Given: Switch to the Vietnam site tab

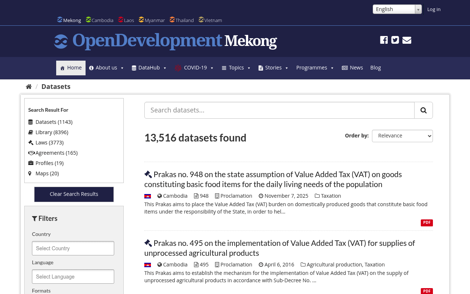Looking at the screenshot, I should [210, 20].
